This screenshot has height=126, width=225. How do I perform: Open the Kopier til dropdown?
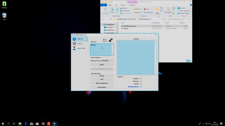point(137,13)
